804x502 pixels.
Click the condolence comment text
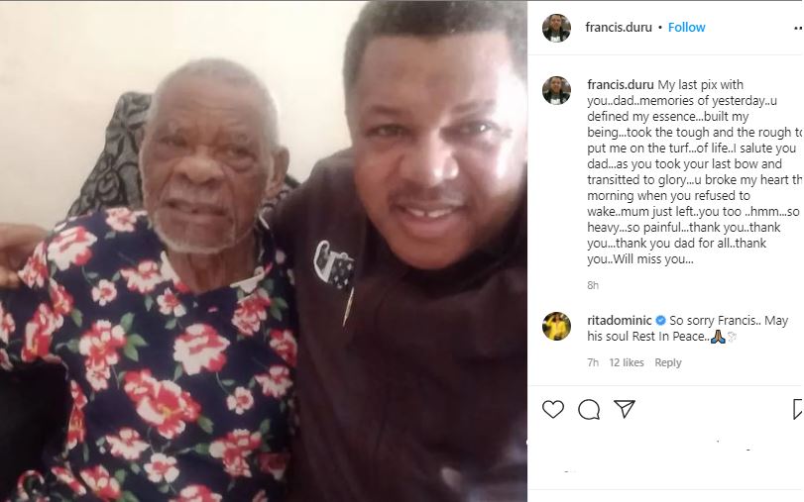tap(688, 329)
